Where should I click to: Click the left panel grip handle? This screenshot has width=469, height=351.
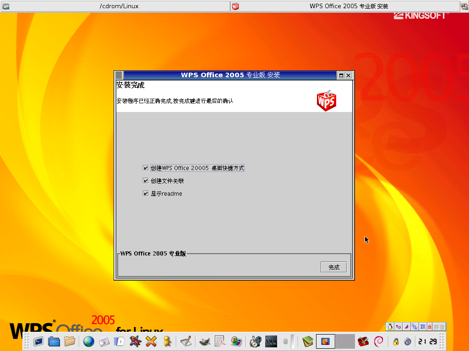[27, 341]
